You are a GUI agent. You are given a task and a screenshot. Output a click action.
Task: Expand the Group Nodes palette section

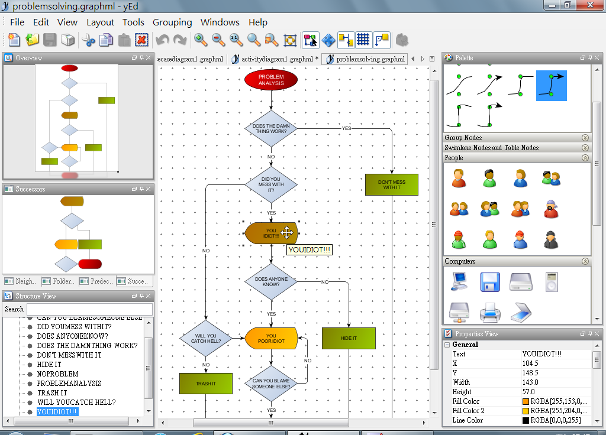click(585, 138)
